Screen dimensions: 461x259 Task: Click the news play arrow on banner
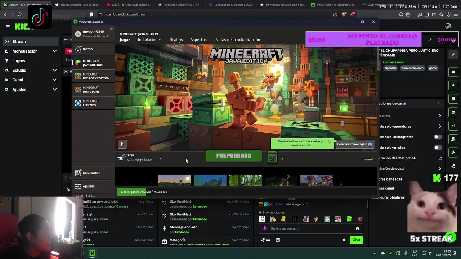click(x=122, y=144)
